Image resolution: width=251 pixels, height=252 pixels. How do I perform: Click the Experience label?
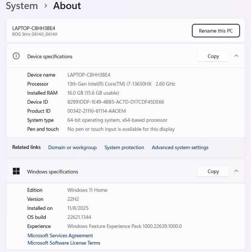(39, 226)
